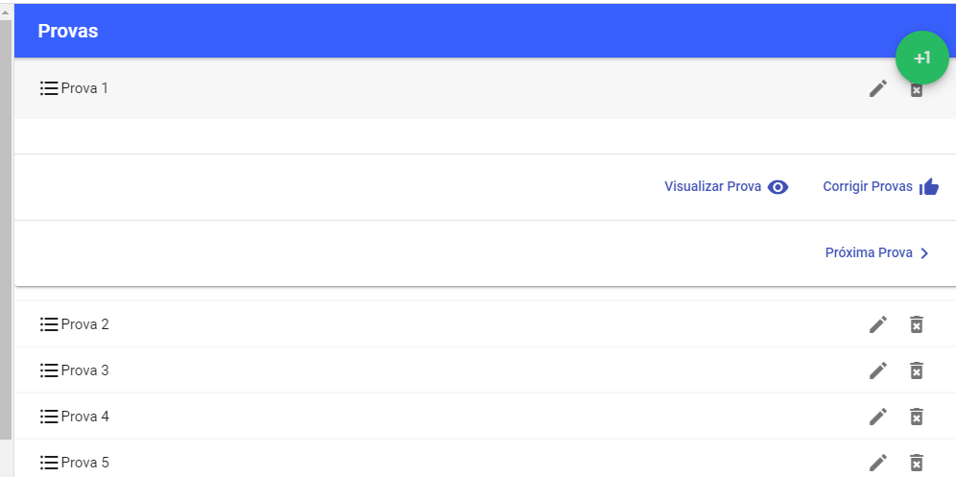Delete Prova 2 using trash icon
956x477 pixels.
pyautogui.click(x=916, y=324)
